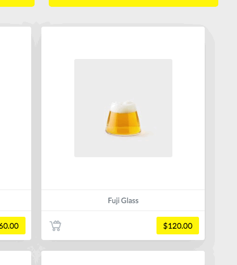Click the white foam on the beer glass
The image size is (237, 265).
[x=123, y=107]
